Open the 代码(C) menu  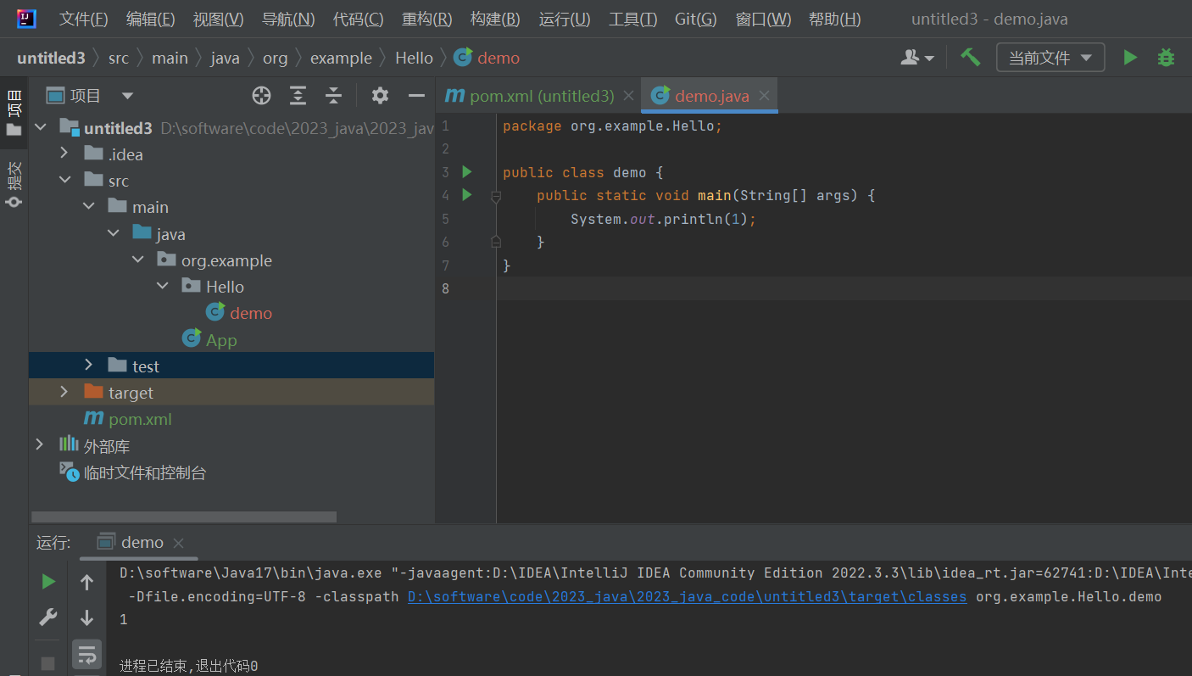[358, 19]
